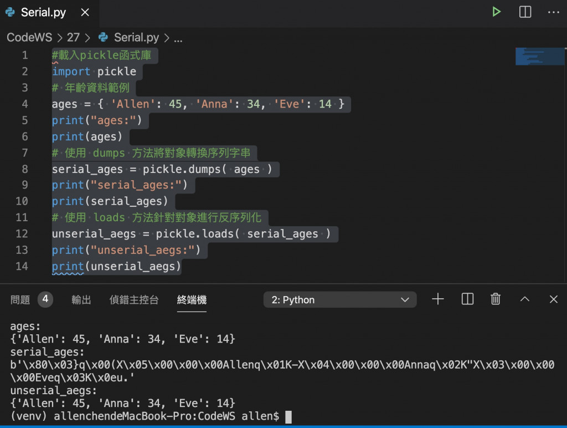The width and height of the screenshot is (567, 428).
Task: Click the ages dictionary assignment line
Action: coord(198,104)
